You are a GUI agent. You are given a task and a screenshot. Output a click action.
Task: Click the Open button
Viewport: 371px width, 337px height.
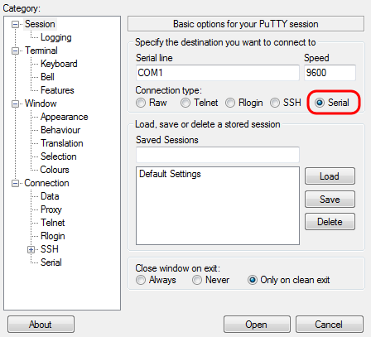click(257, 325)
